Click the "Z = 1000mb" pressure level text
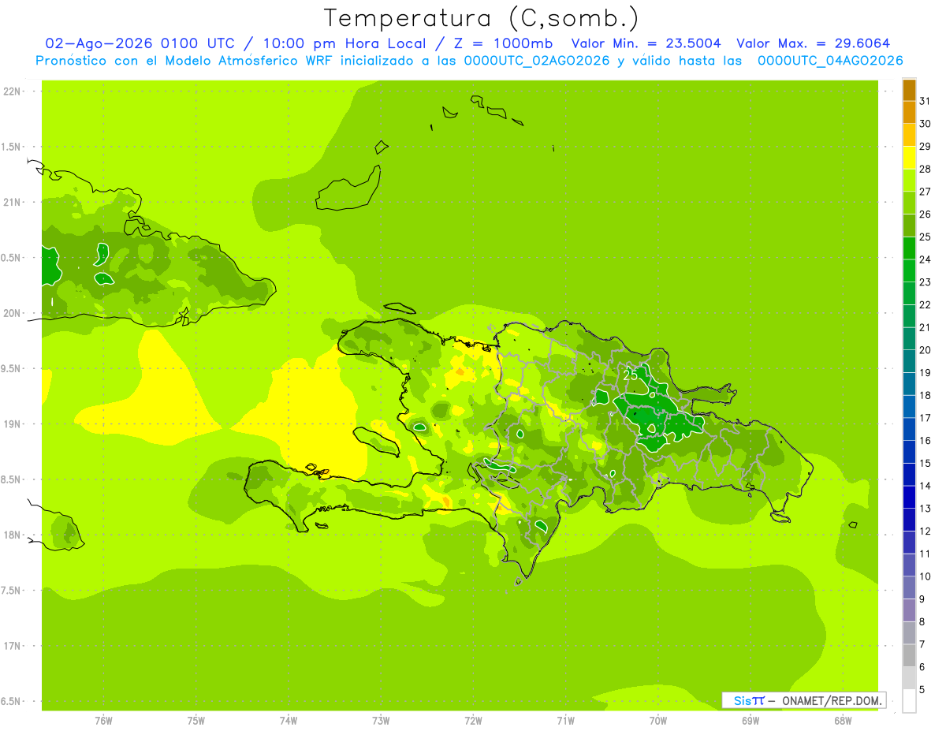This screenshot has height=731, width=946. point(502,43)
